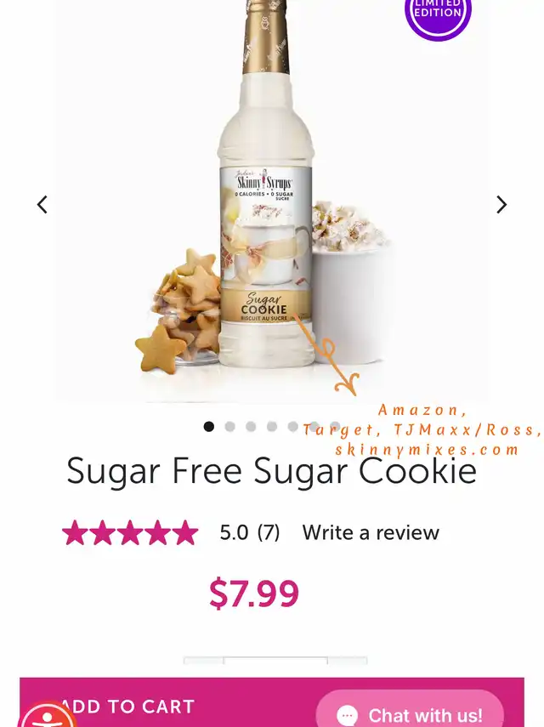
Task: Select the first black carousel dot
Action: coord(209,426)
